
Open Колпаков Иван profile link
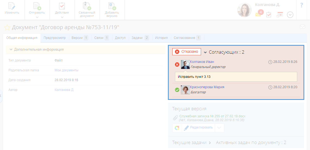[202, 62]
